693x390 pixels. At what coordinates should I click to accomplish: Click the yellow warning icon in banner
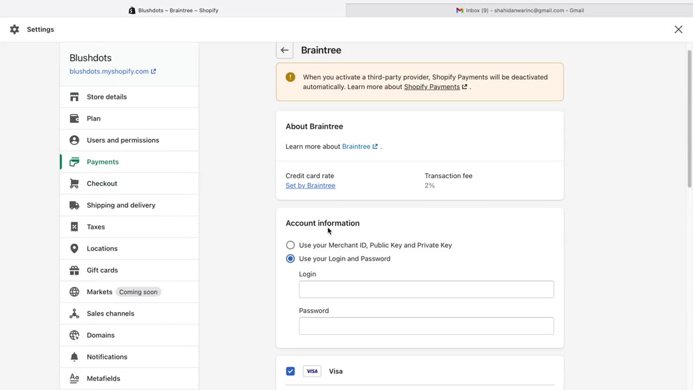click(290, 77)
